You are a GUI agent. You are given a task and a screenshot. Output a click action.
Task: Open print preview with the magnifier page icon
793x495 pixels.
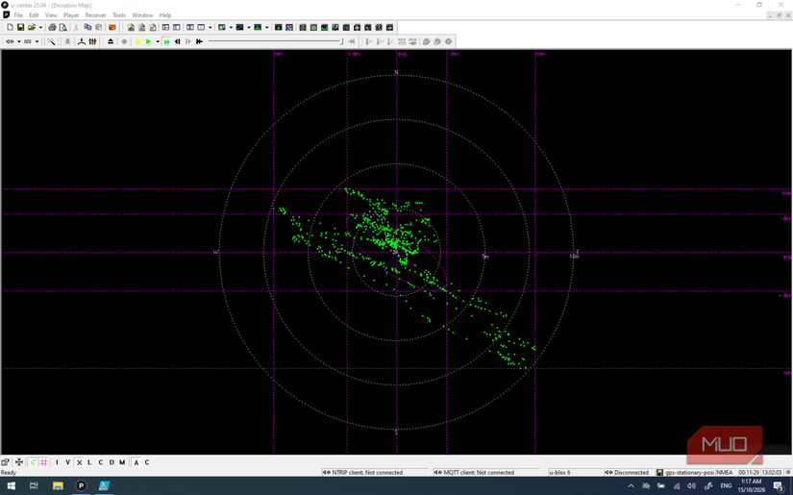point(62,27)
